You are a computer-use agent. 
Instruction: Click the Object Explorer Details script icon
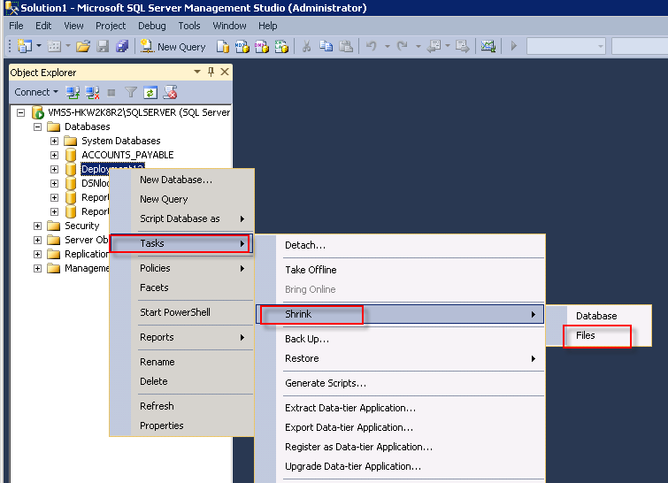click(x=171, y=92)
